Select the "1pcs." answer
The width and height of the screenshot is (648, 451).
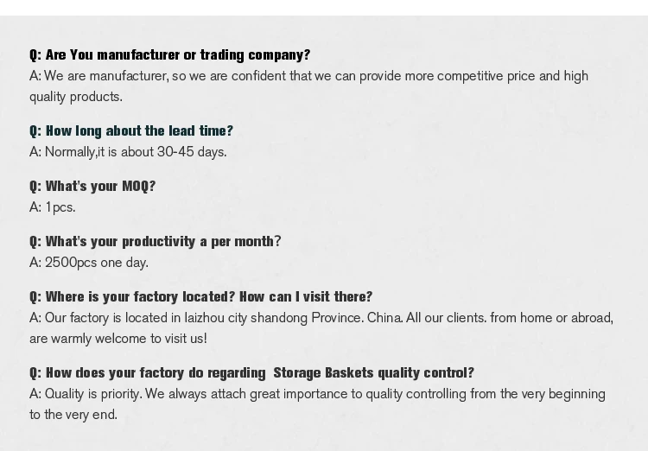point(60,207)
